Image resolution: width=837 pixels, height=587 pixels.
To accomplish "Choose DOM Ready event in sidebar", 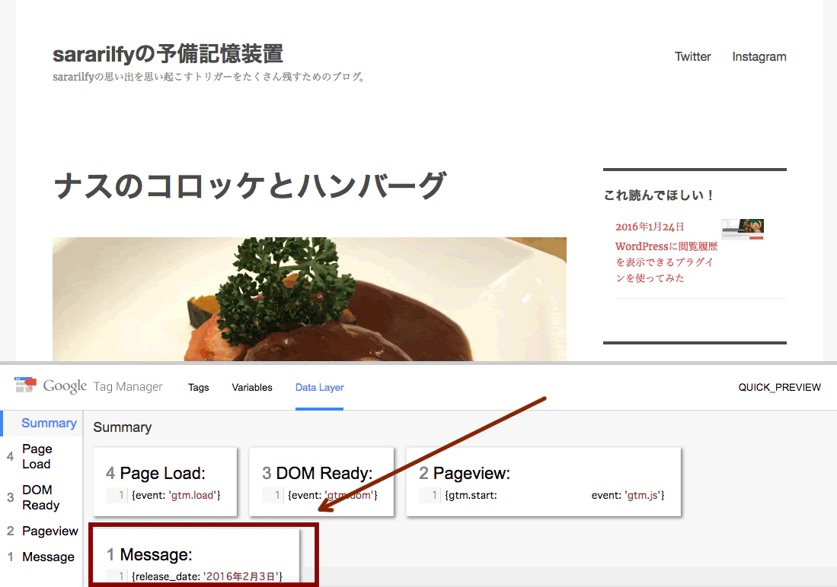I will tap(42, 497).
